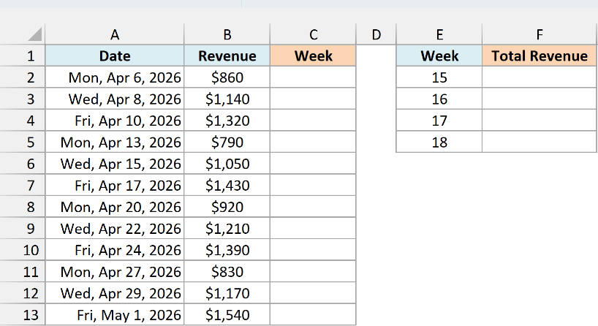This screenshot has width=598, height=326.
Task: Select column B header
Action: pyautogui.click(x=227, y=34)
